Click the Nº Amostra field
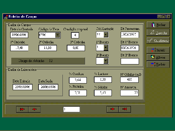This screenshot has width=175, height=131. tap(129, 93)
